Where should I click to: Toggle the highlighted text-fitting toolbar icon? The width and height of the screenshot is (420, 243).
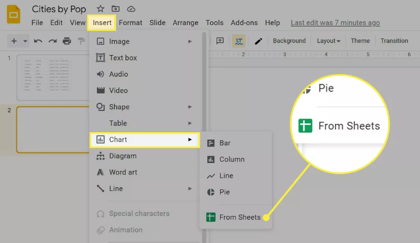pyautogui.click(x=239, y=41)
